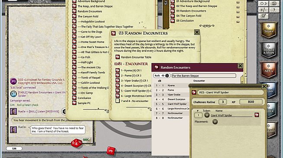
Task: Select the Puma table row
Action: pos(171,90)
